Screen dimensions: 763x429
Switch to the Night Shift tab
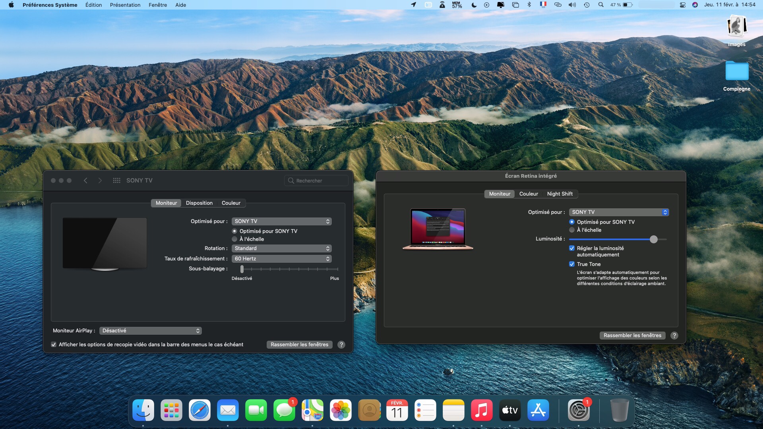click(560, 194)
